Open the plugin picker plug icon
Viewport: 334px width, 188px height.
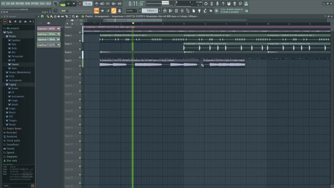[199, 11]
